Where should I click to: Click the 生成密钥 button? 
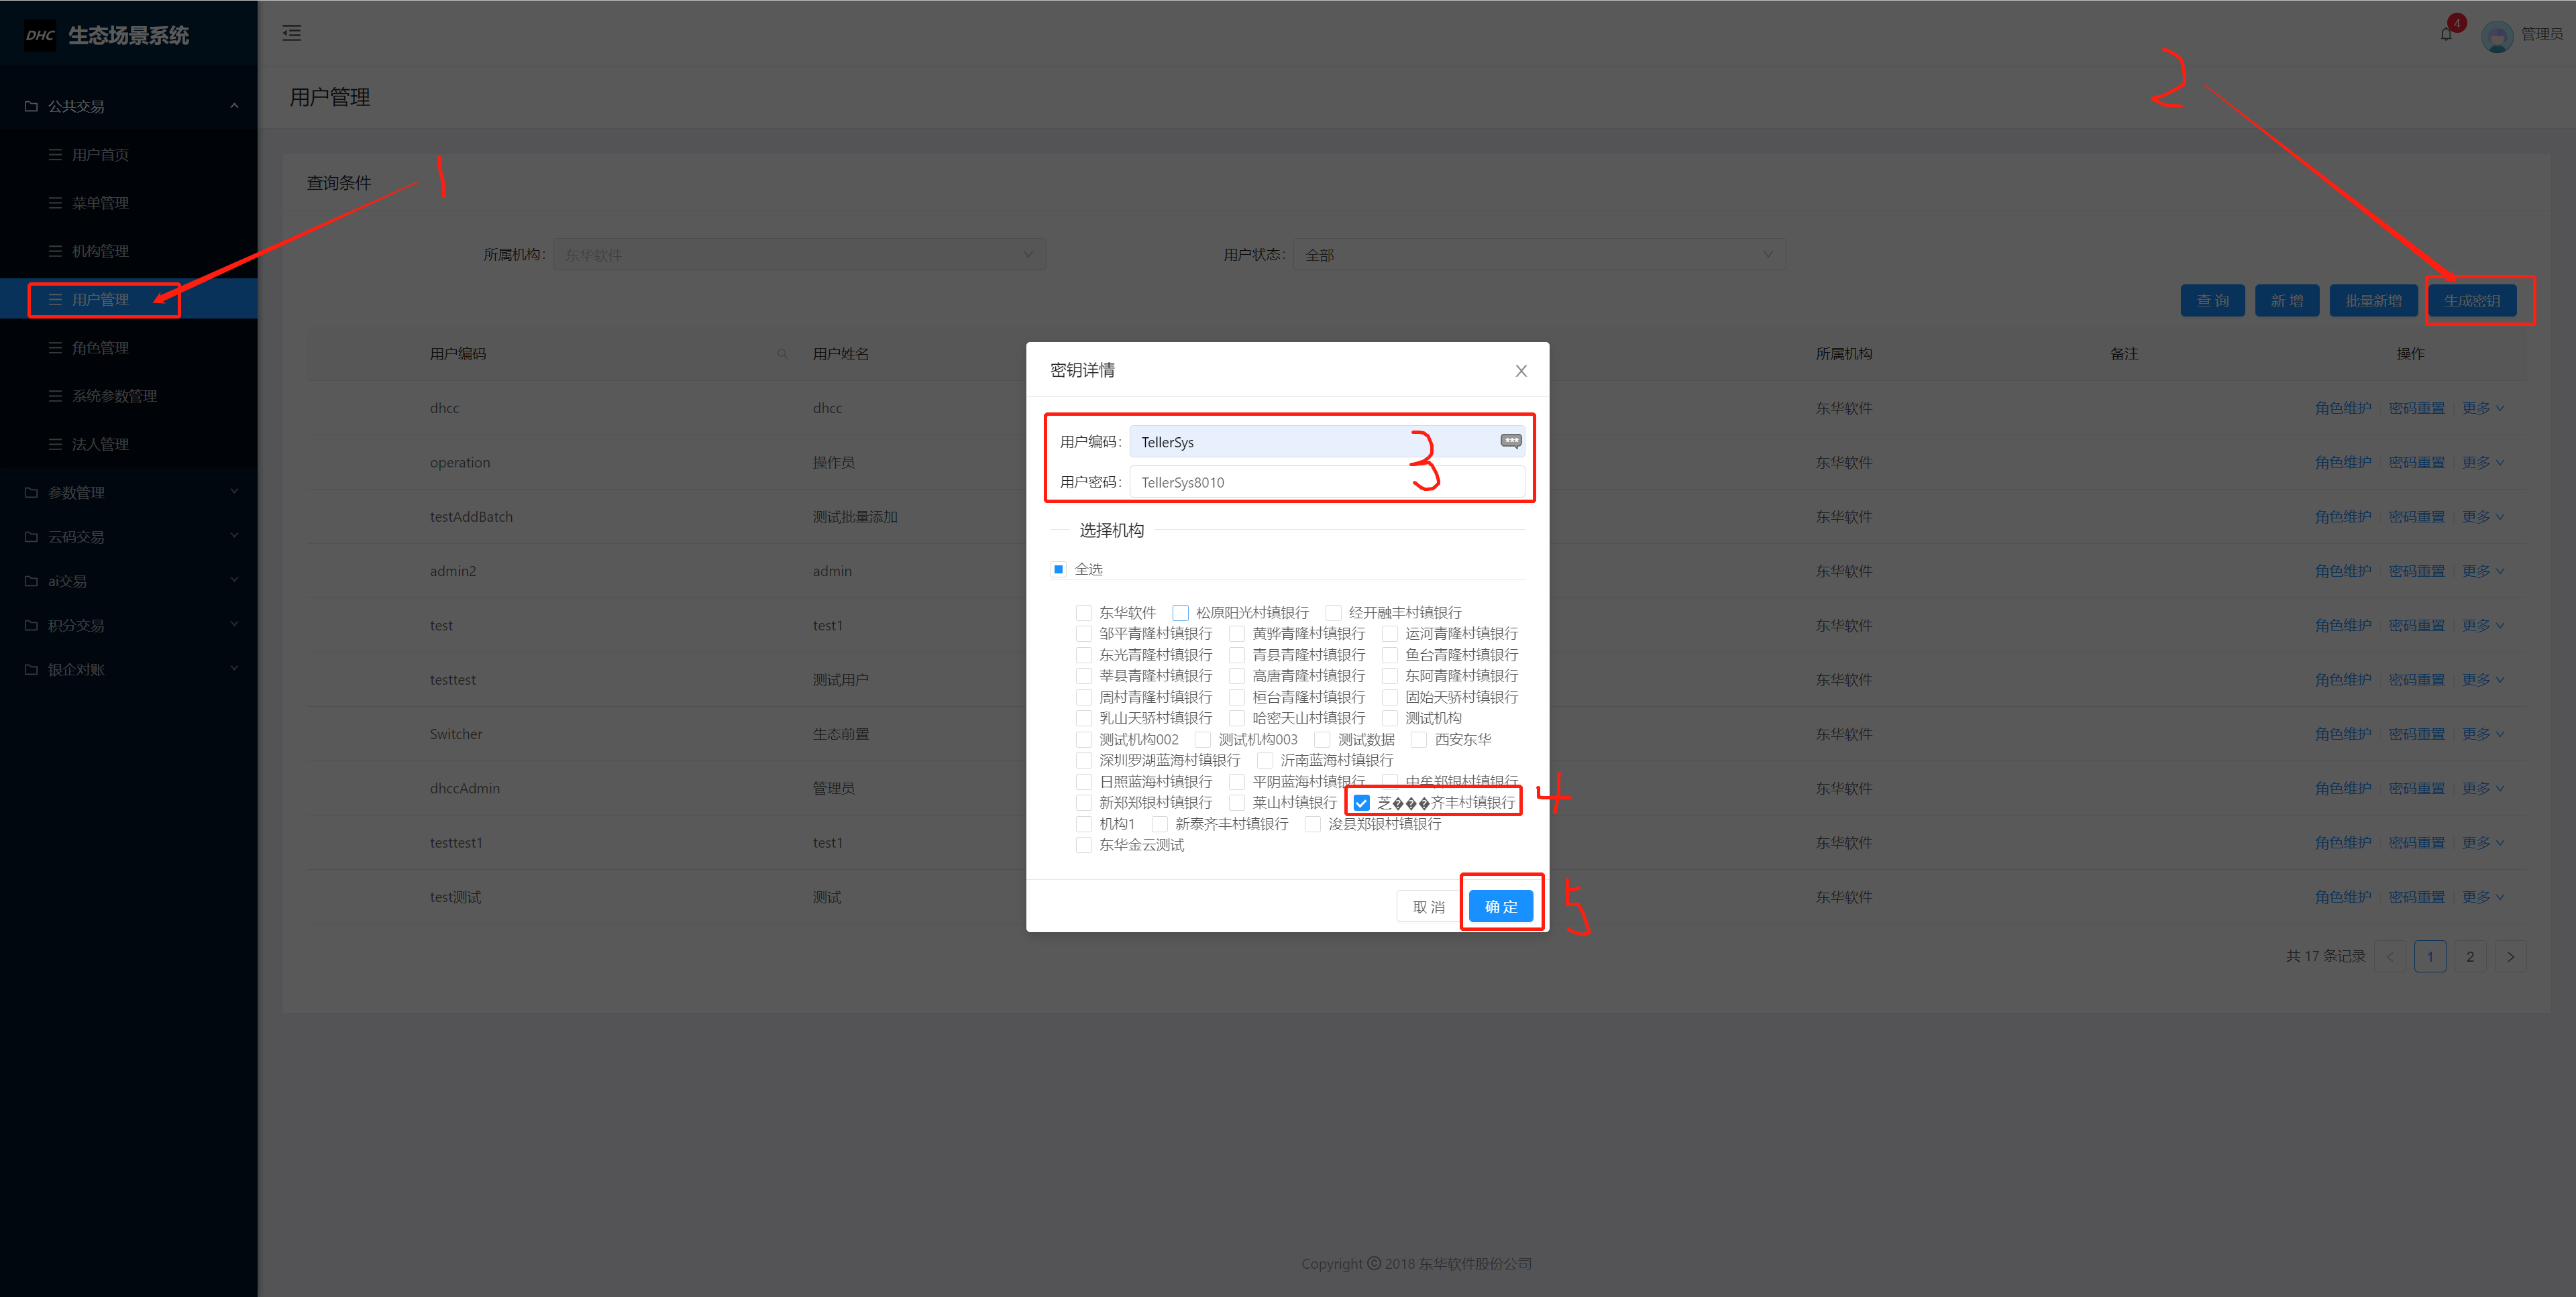coord(2471,300)
